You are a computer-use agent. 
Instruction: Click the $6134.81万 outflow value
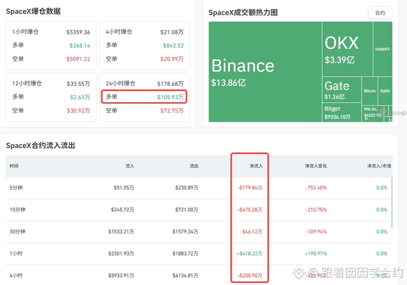(185, 275)
